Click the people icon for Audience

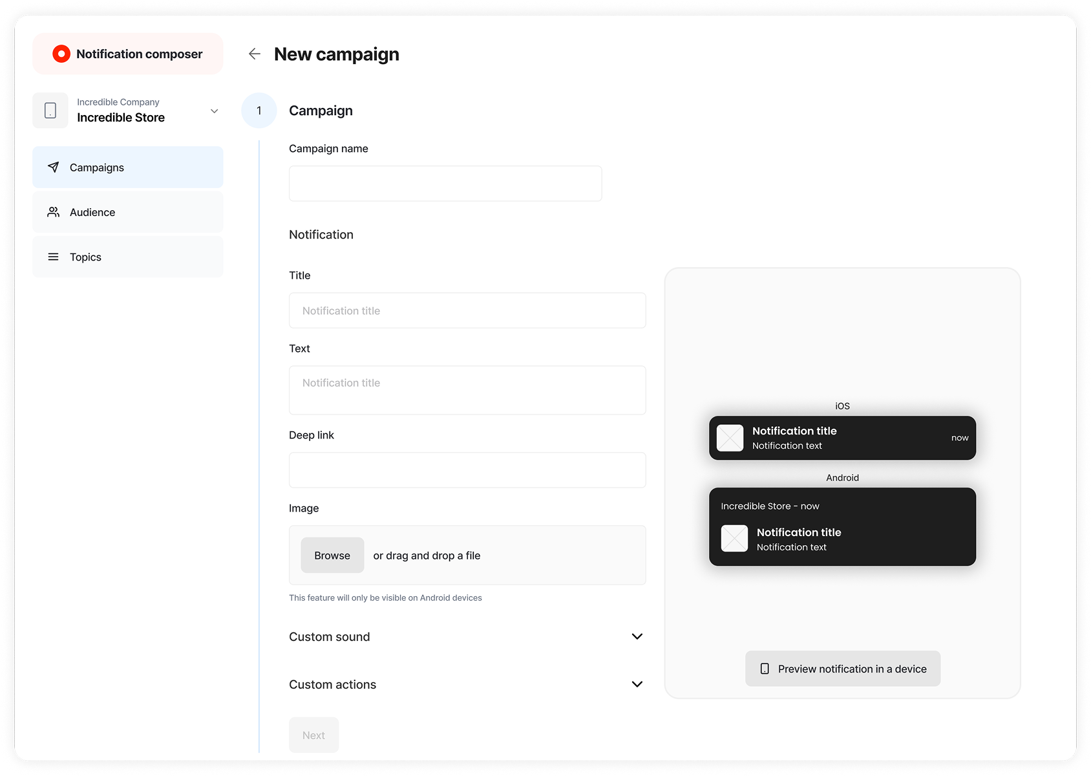coord(54,212)
